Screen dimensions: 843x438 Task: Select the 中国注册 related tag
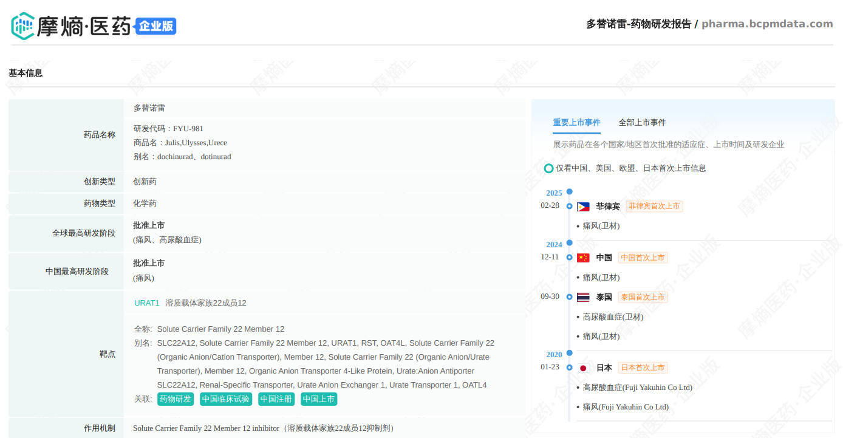[276, 399]
